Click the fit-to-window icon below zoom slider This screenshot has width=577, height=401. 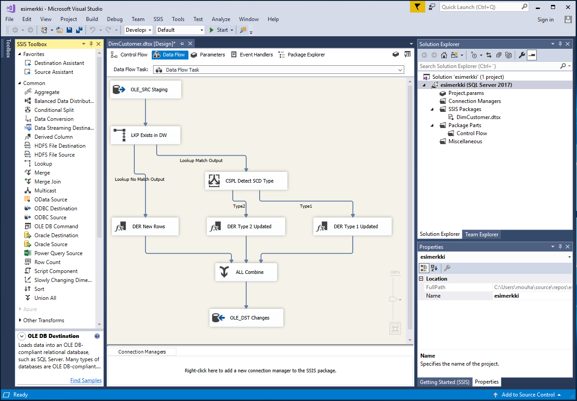[x=395, y=329]
